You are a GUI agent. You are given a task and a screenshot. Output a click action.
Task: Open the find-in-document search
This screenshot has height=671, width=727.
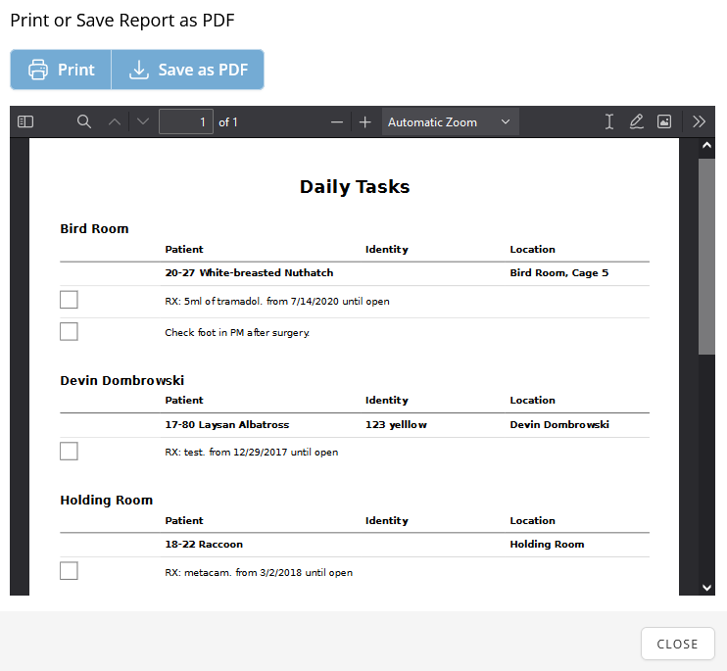pyautogui.click(x=84, y=121)
